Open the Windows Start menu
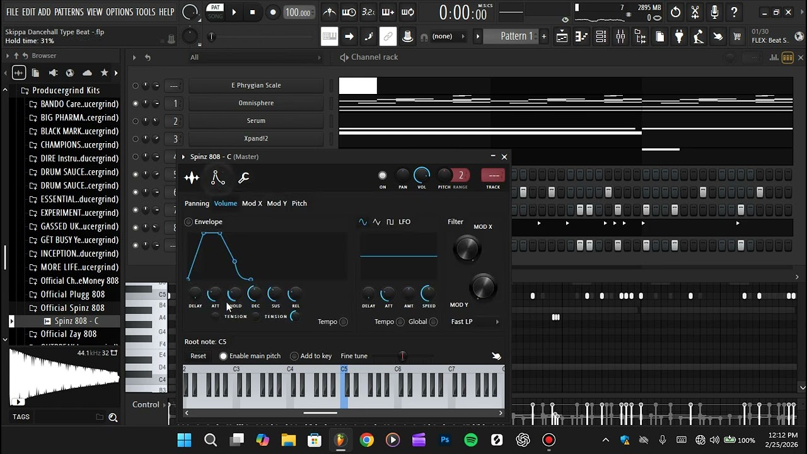Image resolution: width=807 pixels, height=454 pixels. 184,440
